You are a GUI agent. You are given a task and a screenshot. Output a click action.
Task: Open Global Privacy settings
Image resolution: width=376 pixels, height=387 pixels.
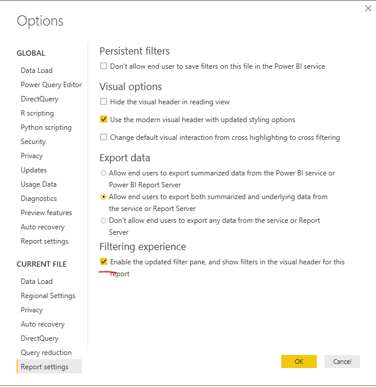[x=31, y=156]
